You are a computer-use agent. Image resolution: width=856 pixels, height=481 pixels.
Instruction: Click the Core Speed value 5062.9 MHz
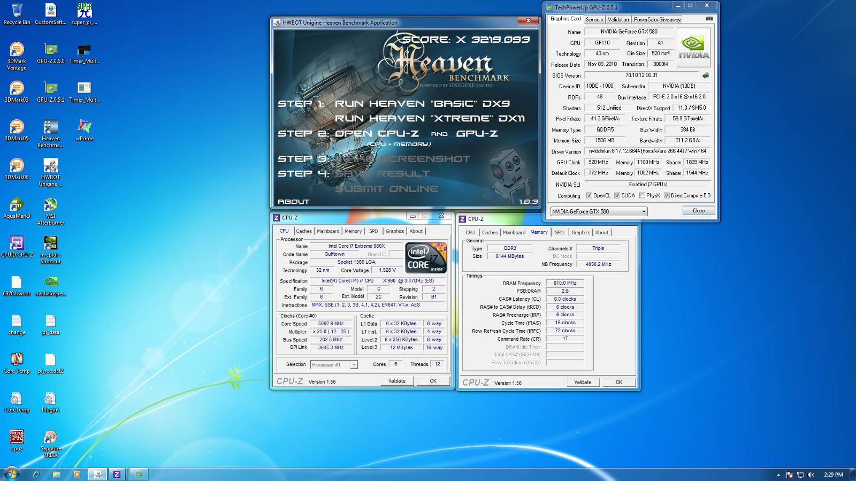click(x=331, y=324)
